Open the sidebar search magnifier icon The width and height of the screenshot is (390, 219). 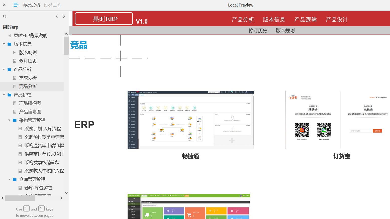point(5,16)
